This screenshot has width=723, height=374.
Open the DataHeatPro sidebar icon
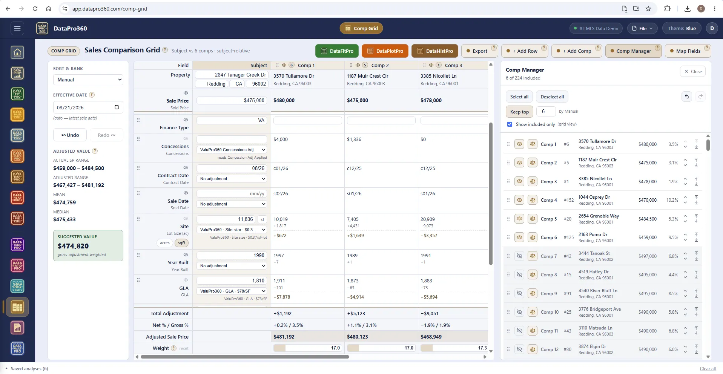coord(17,198)
